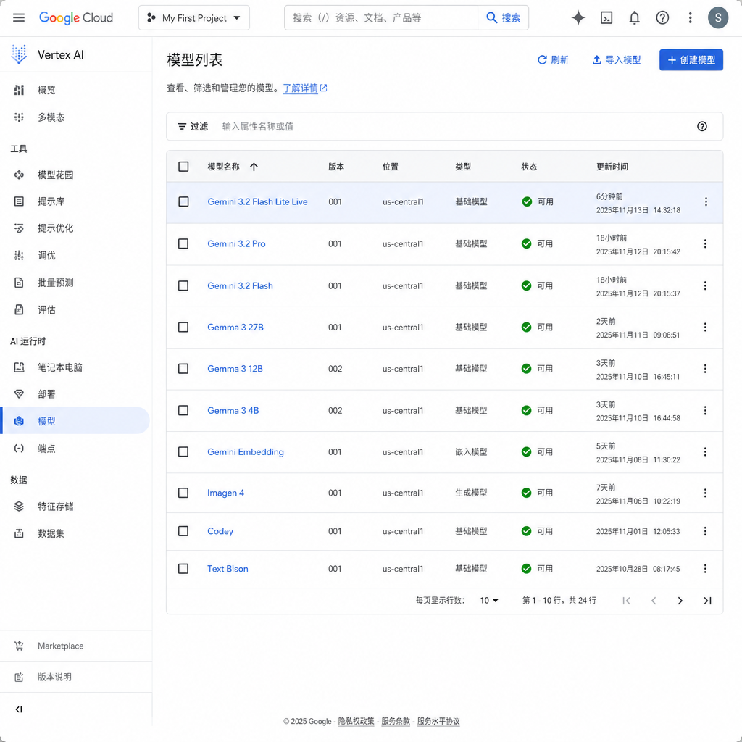This screenshot has width=742, height=742.
Task: Go to next page of models
Action: coord(680,601)
